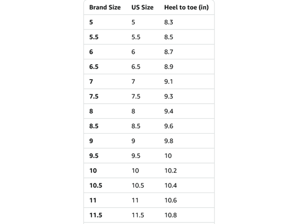This screenshot has width=299, height=224.
Task: Click the 8.9 heel to toe value
Action: click(x=169, y=67)
